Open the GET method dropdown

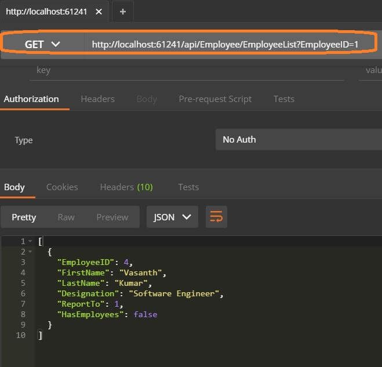(42, 44)
